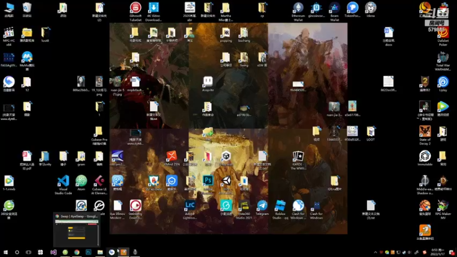Select the Cubase Pro folder
The image size is (457, 257).
tap(99, 135)
